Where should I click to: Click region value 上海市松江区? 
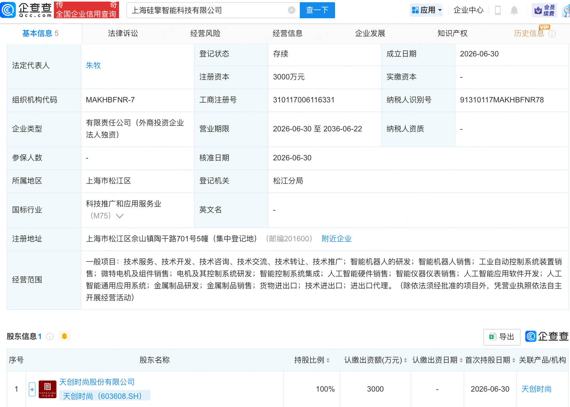click(108, 181)
